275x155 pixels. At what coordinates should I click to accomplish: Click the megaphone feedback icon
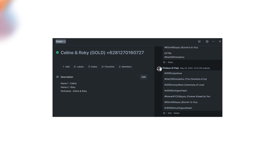[199, 41]
